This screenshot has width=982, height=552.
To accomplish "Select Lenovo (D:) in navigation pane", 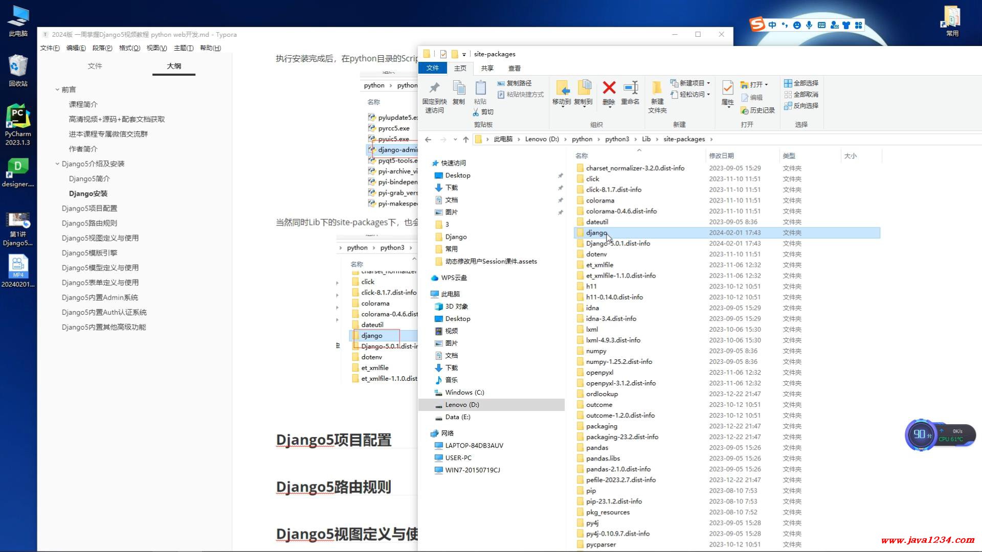I will pyautogui.click(x=492, y=405).
